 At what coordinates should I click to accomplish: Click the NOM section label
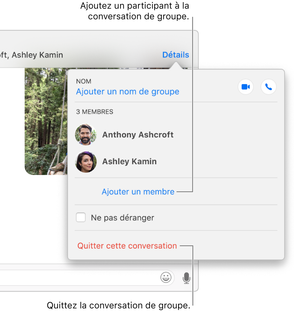(84, 81)
